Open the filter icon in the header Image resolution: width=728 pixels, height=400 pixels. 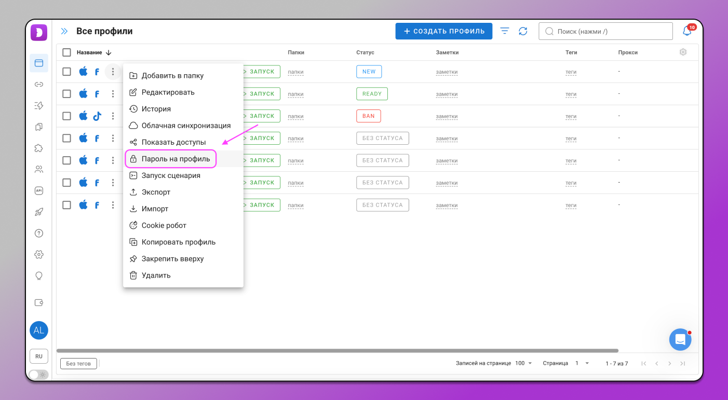(504, 31)
